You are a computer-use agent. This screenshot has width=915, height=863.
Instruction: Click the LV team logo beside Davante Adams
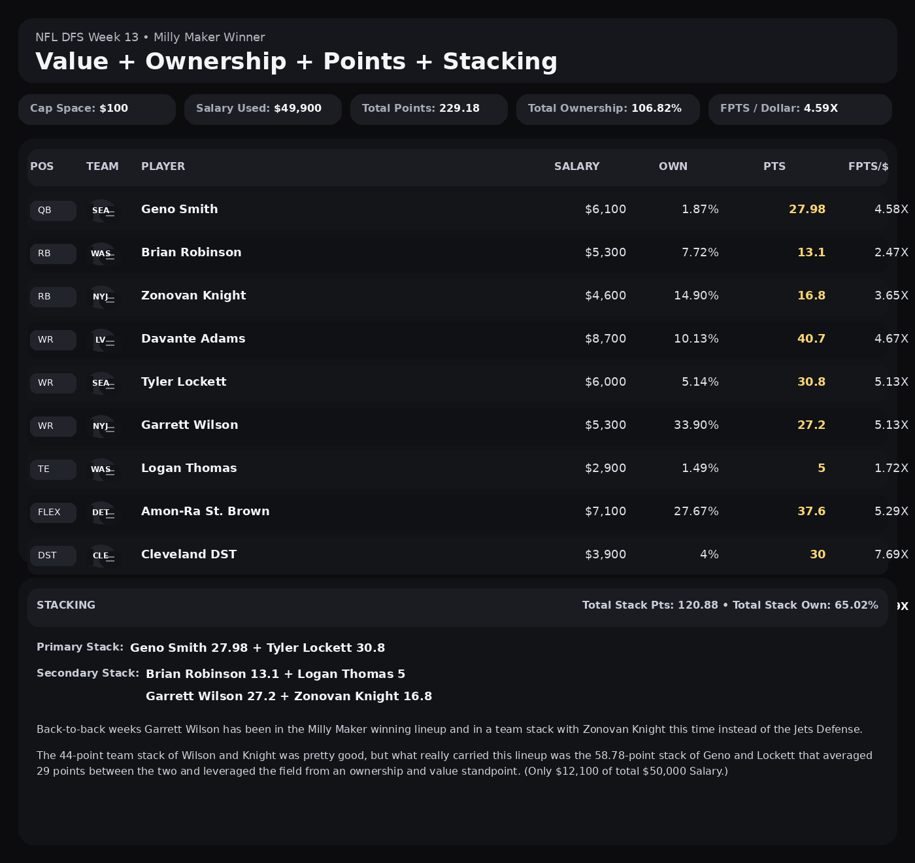(x=102, y=340)
